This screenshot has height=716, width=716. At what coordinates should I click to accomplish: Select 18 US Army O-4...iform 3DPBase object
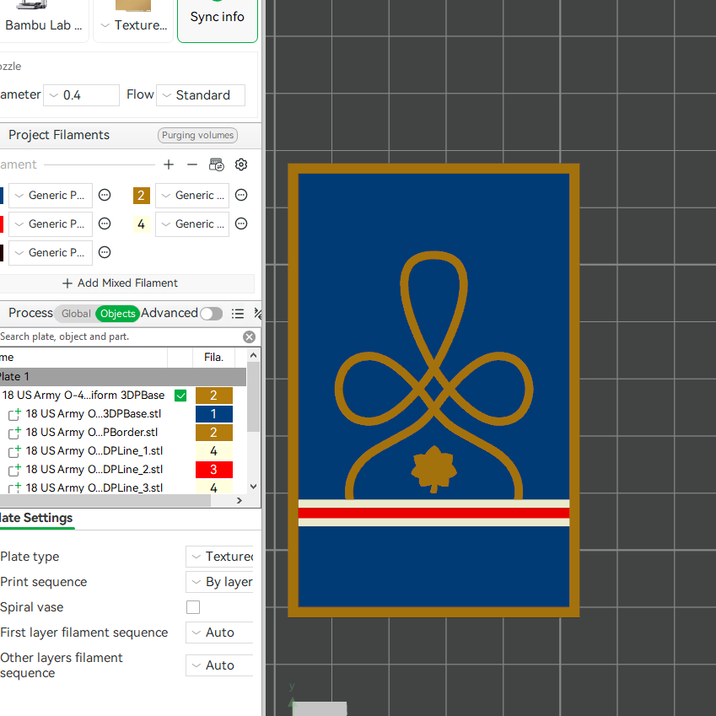pyautogui.click(x=83, y=396)
